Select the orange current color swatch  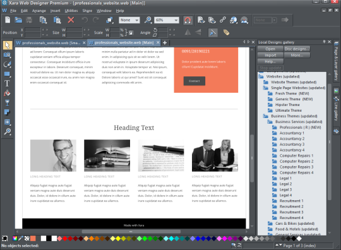click(x=33, y=239)
